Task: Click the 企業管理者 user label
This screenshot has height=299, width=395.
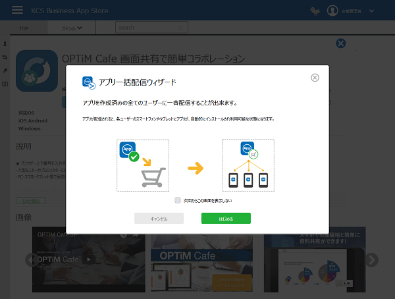Action: tap(351, 11)
